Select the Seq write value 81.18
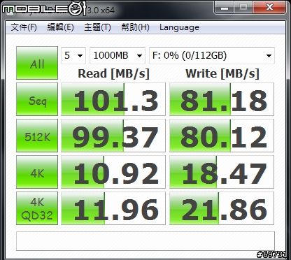Screen dimensions: 291x260 [222, 99]
